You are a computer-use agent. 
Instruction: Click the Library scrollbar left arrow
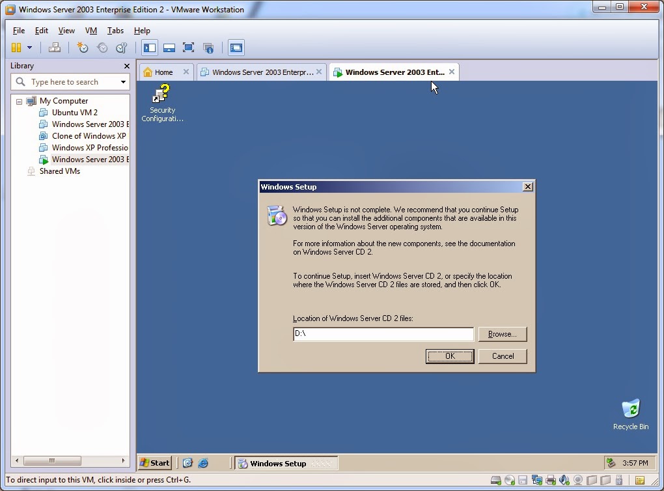17,460
